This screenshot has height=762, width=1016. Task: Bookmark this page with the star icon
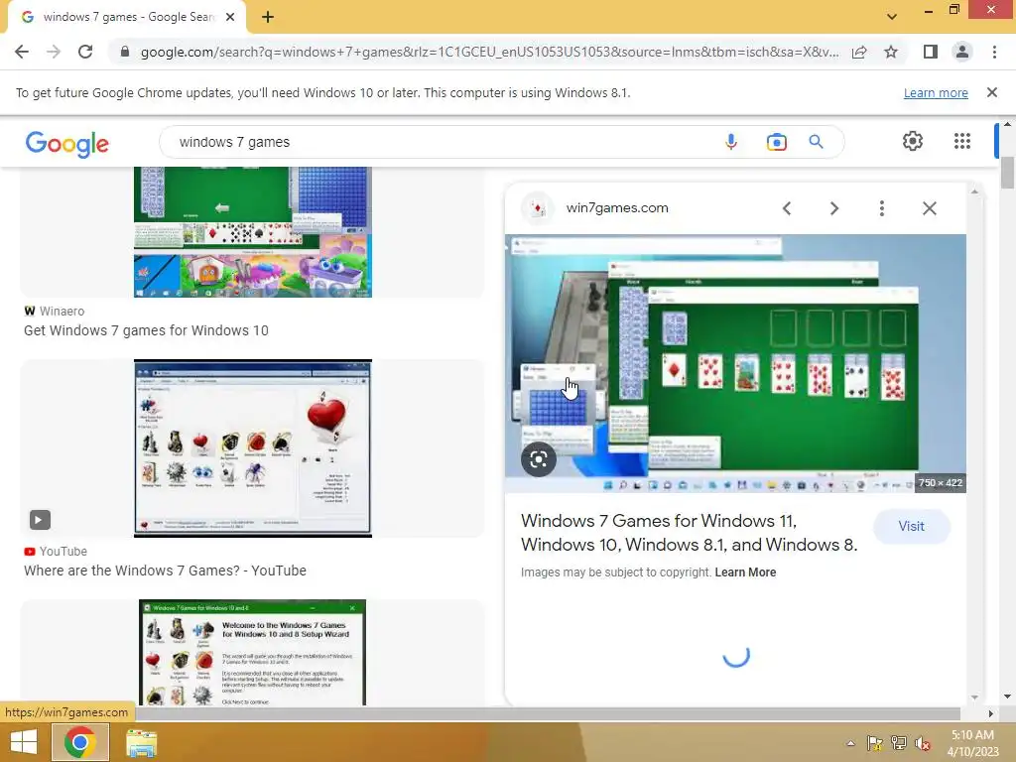point(891,52)
